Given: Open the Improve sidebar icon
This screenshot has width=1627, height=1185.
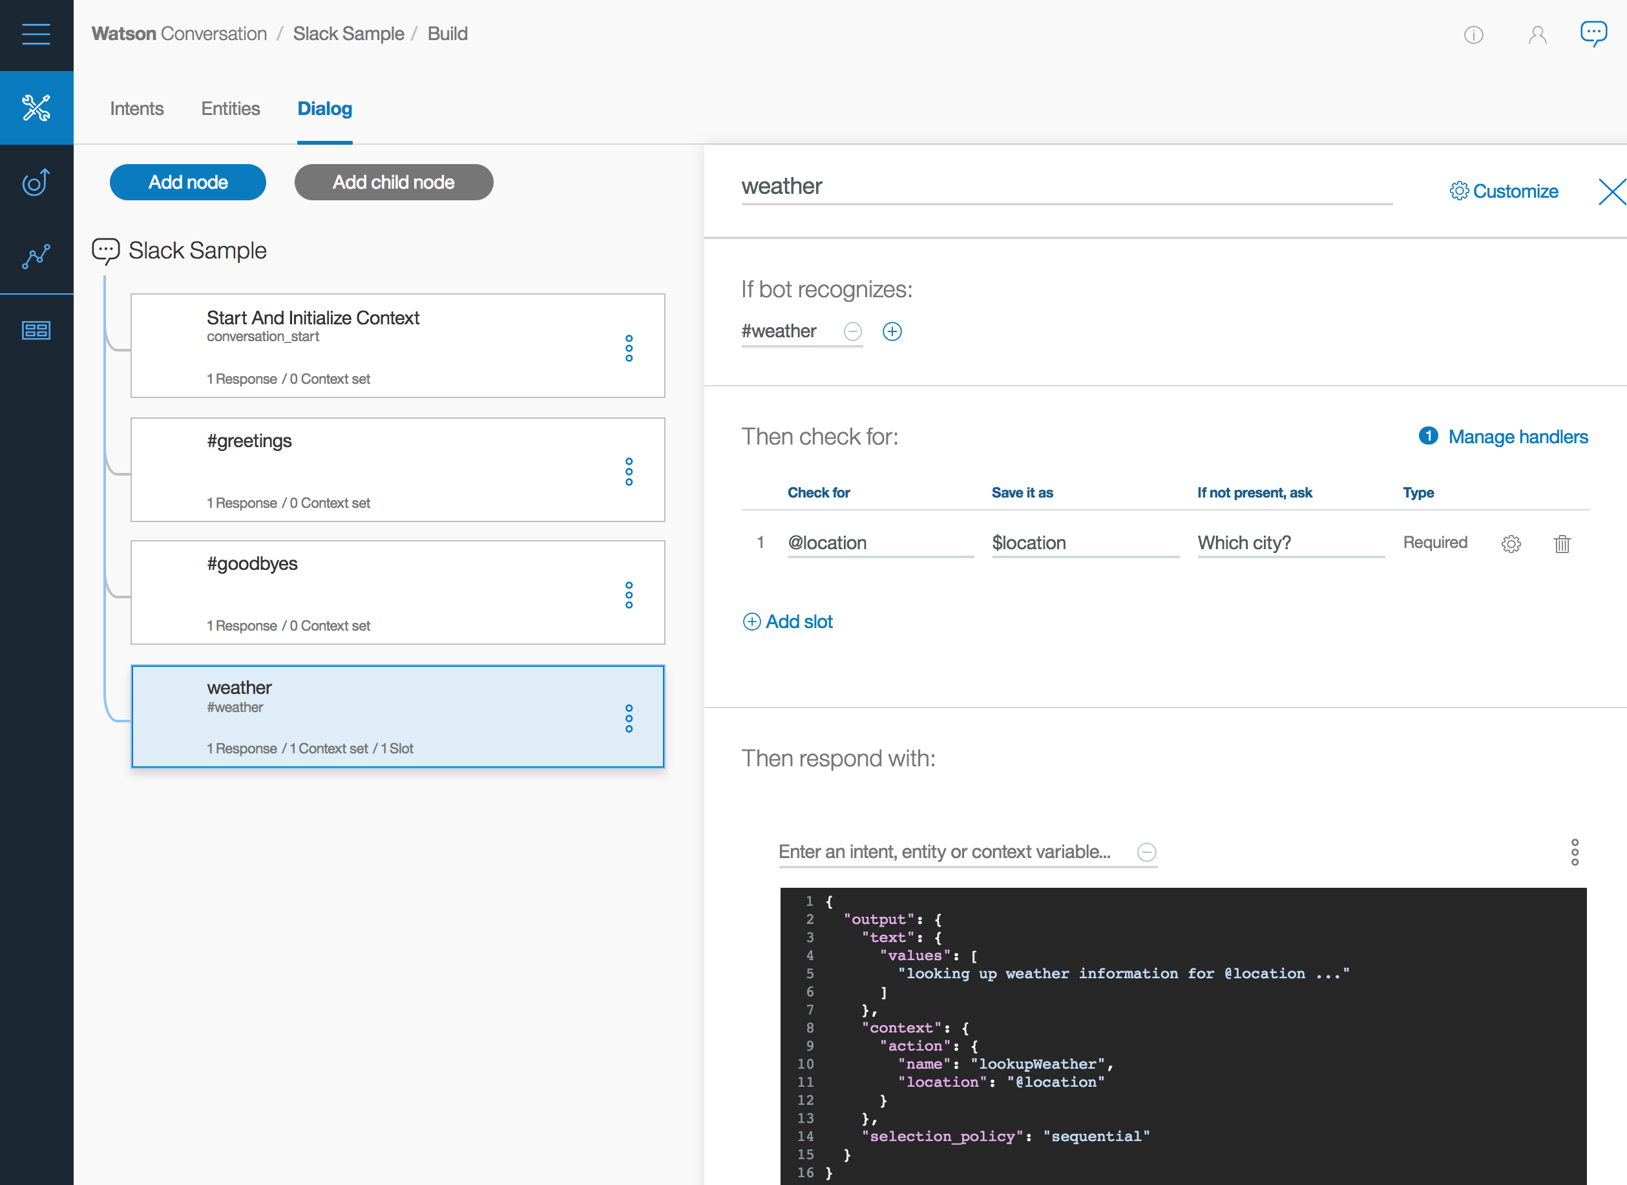Looking at the screenshot, I should click(x=36, y=182).
